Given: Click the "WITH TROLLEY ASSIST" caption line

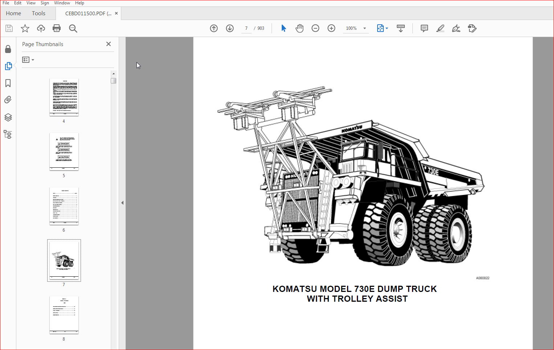Looking at the screenshot, I should click(357, 299).
